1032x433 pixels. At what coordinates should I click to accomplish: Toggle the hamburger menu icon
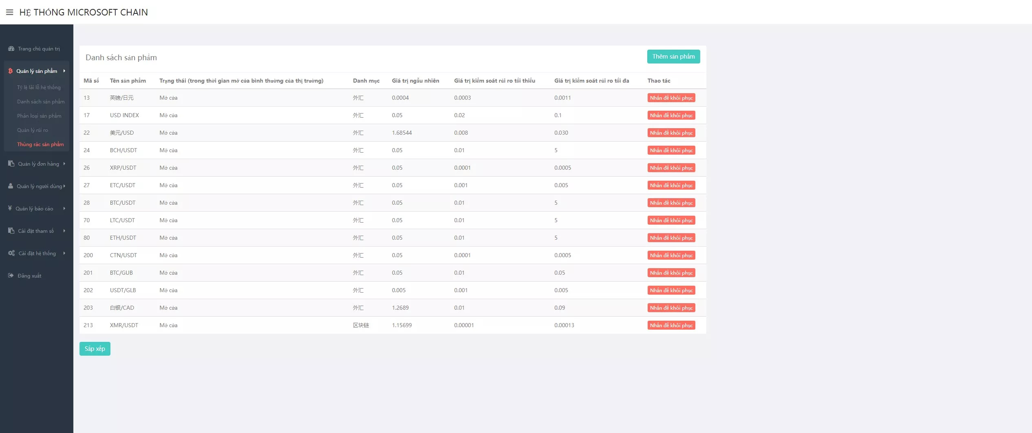(9, 12)
